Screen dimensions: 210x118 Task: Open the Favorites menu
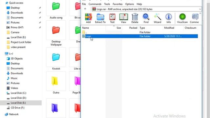pos(117,4)
